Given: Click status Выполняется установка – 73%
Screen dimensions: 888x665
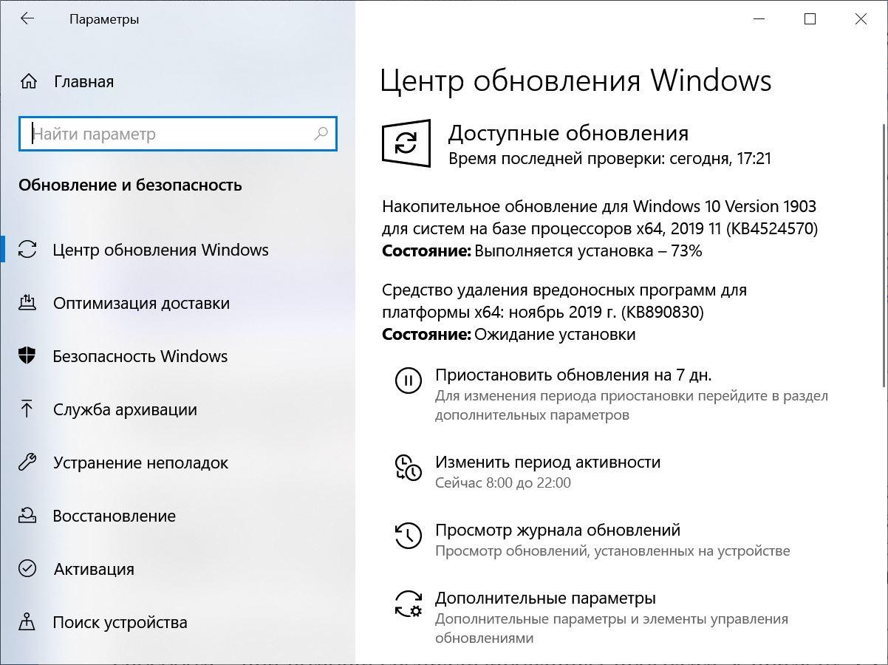Looking at the screenshot, I should coord(588,250).
